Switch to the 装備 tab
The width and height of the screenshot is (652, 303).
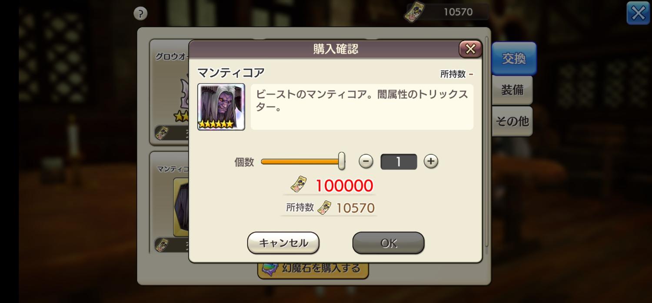coord(512,90)
